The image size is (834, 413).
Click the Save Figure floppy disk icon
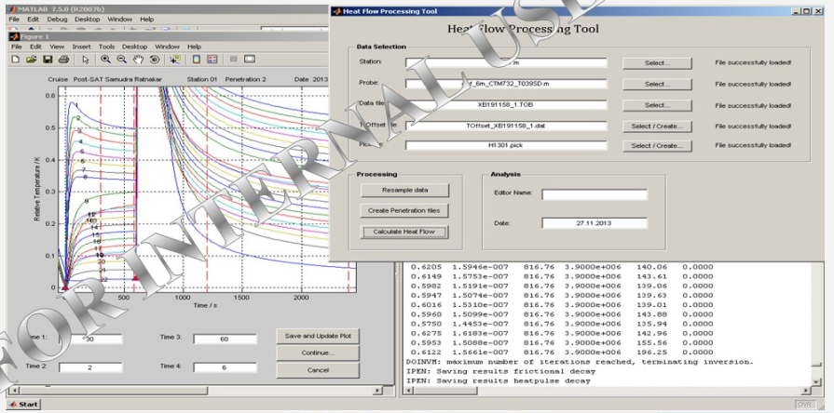48,60
